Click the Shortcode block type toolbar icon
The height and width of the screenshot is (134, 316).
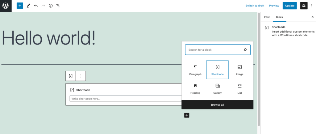(x=71, y=76)
